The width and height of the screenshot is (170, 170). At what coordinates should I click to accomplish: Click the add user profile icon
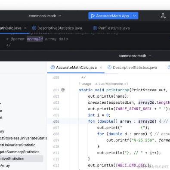(163, 16)
